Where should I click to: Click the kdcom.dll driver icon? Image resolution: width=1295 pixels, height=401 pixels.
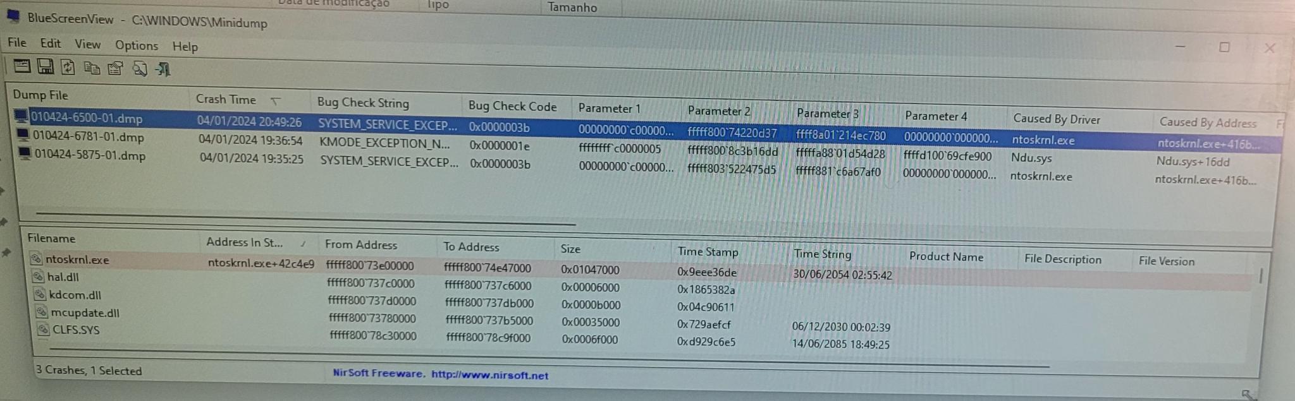pos(40,294)
